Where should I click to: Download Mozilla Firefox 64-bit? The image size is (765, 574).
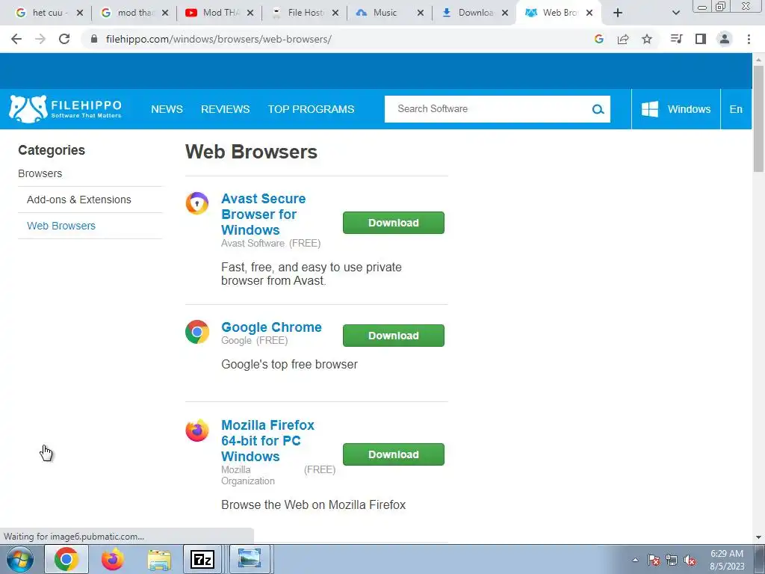[394, 454]
